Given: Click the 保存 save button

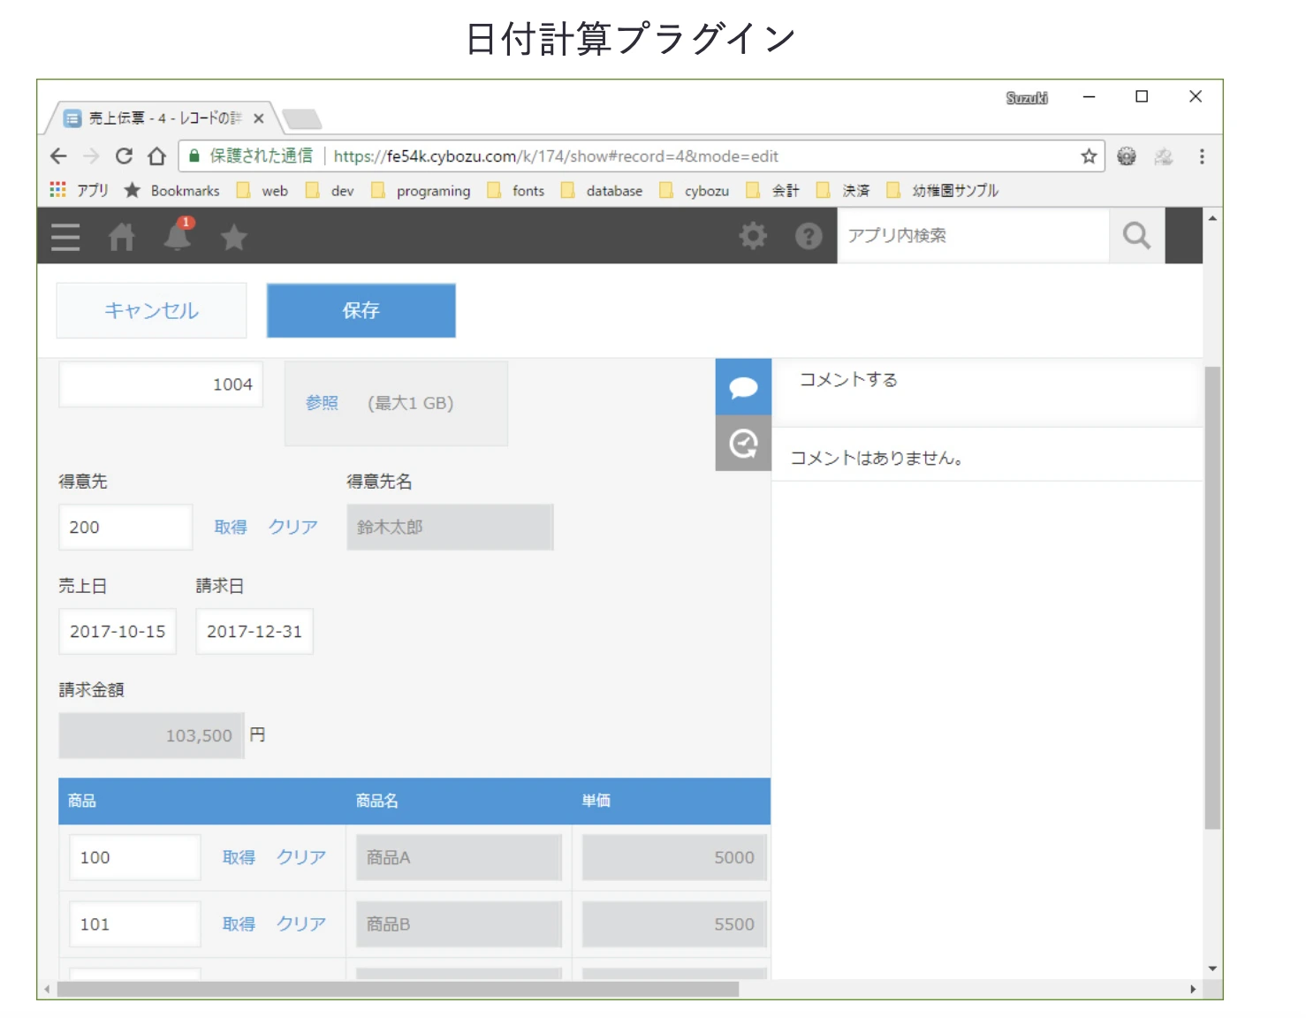Looking at the screenshot, I should [x=361, y=310].
